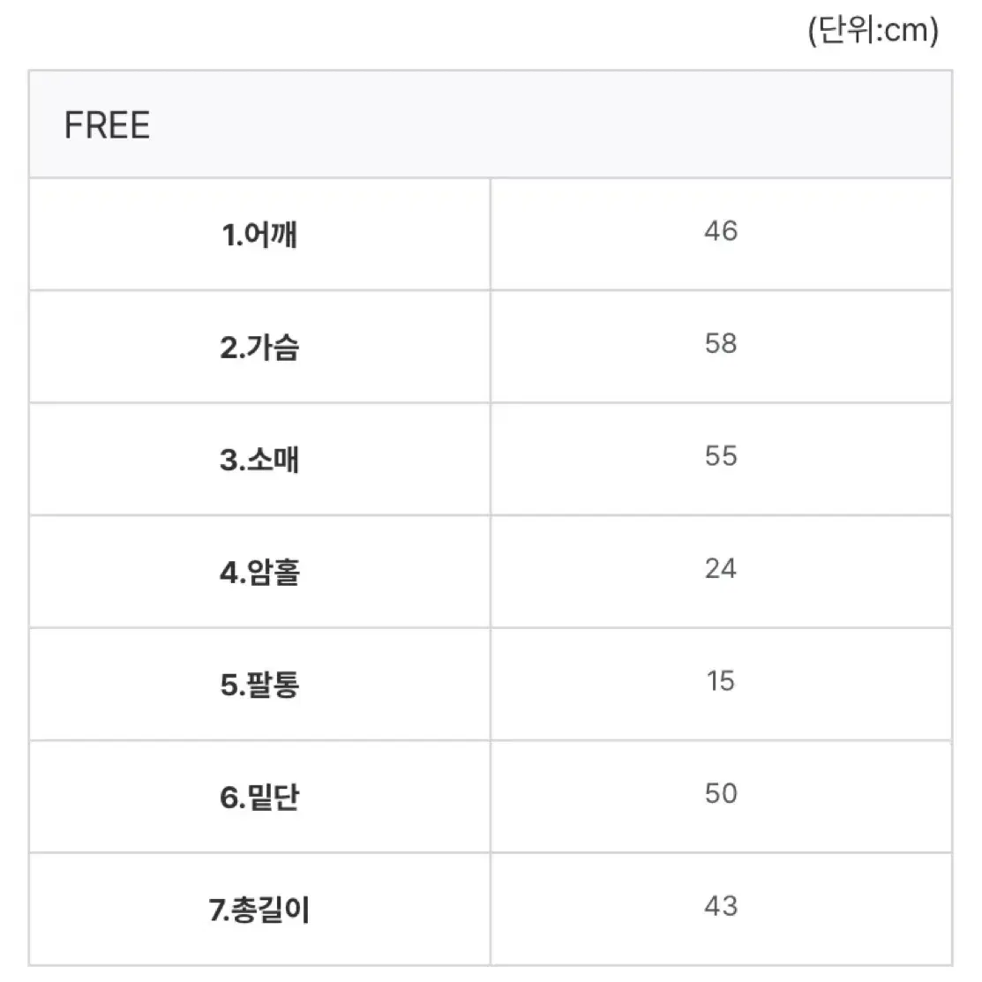This screenshot has width=982, height=982.
Task: Click the shoulder value 46
Action: [721, 231]
